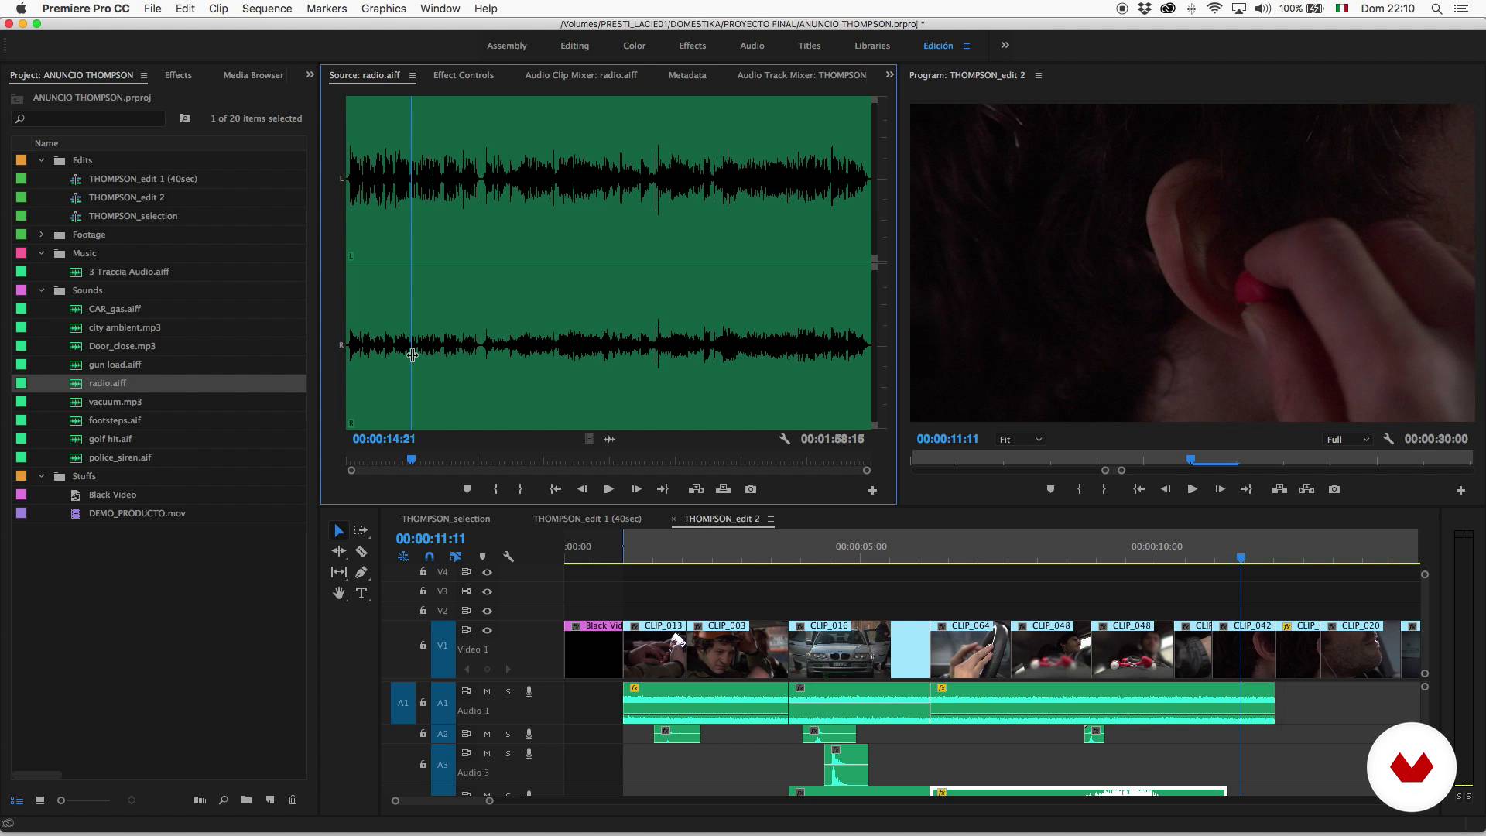Select the Slip tool
Image resolution: width=1486 pixels, height=836 pixels.
pos(338,572)
